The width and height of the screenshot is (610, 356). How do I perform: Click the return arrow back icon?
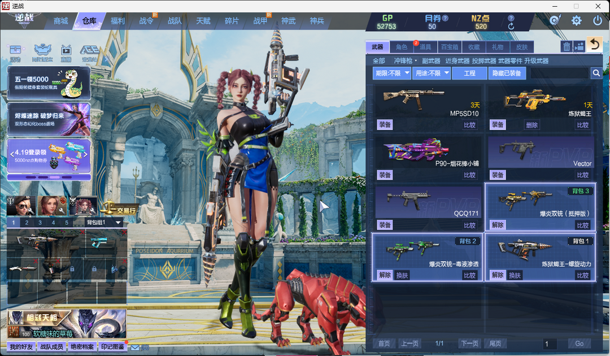594,44
